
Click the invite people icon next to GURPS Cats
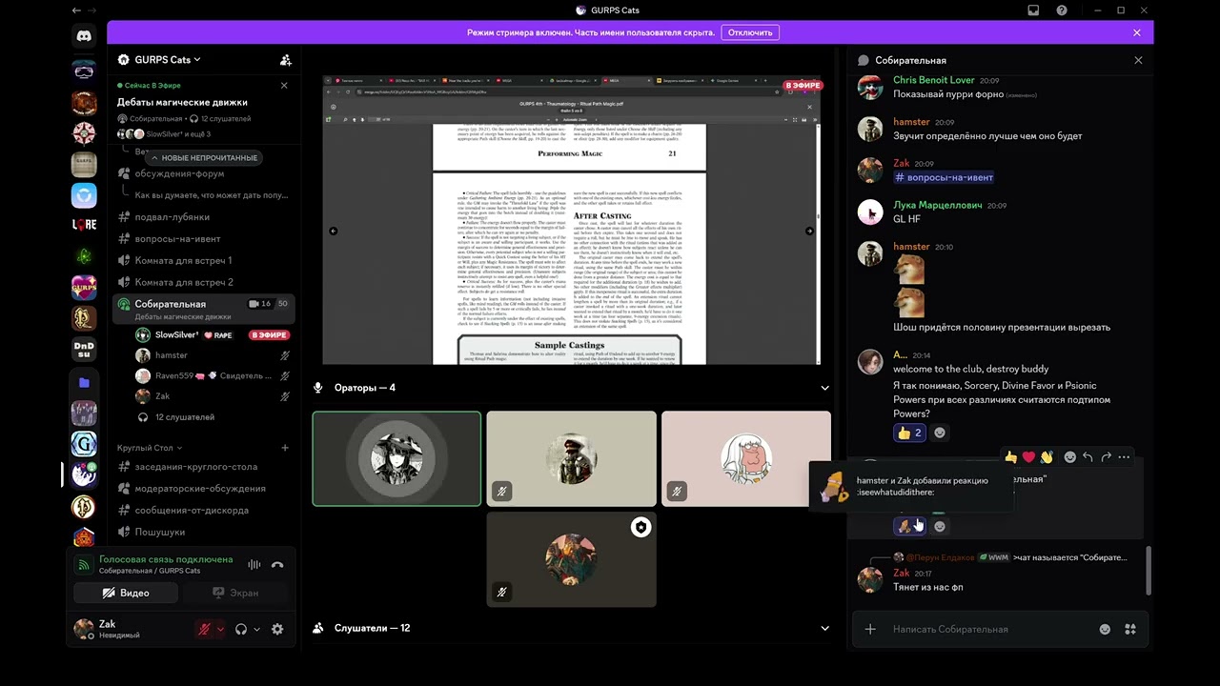coord(285,59)
